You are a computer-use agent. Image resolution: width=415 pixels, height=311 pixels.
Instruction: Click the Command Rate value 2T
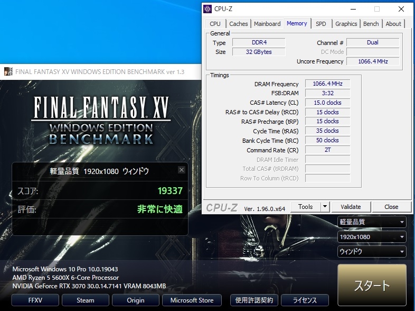pyautogui.click(x=328, y=150)
